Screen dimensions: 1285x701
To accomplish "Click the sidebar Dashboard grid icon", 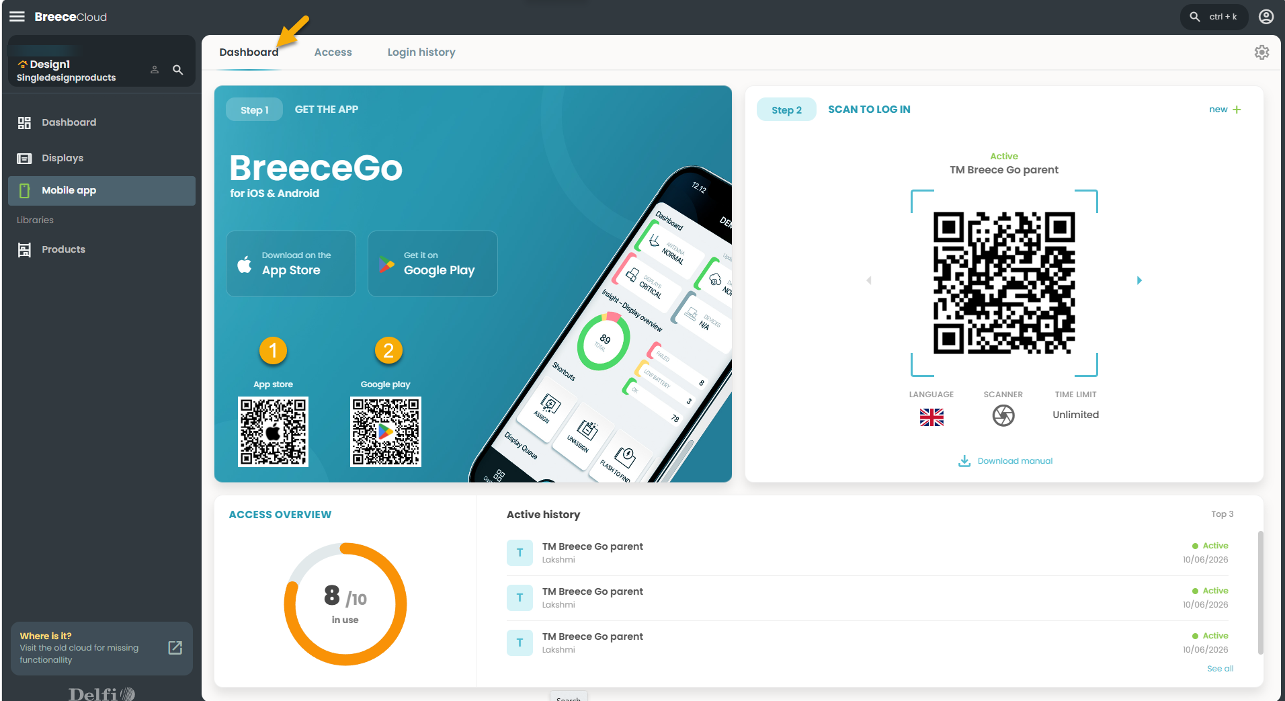I will click(24, 122).
